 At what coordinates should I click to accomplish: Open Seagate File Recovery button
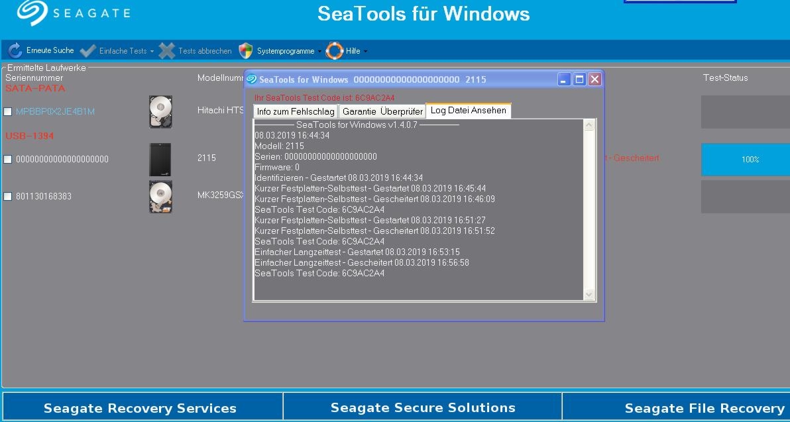click(676, 406)
